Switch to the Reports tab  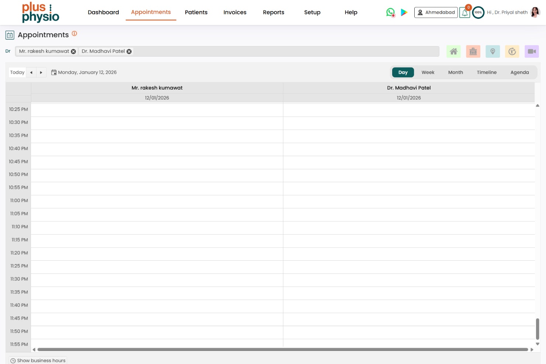pyautogui.click(x=273, y=12)
